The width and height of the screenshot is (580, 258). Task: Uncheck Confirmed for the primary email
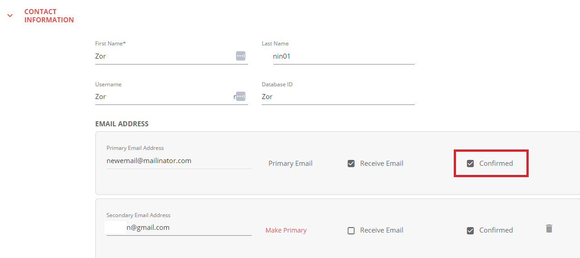click(x=471, y=164)
